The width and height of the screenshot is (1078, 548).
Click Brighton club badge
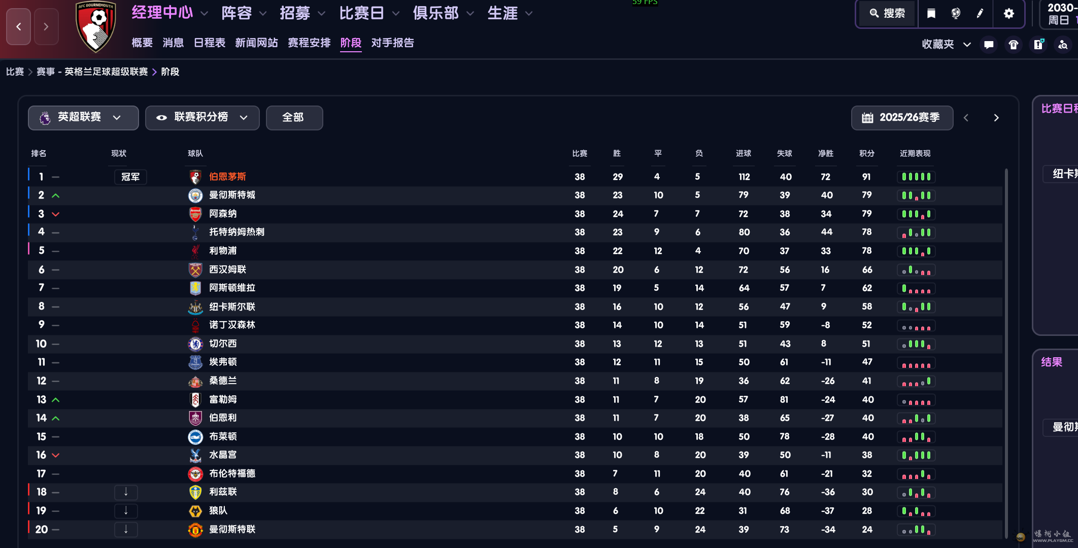195,436
